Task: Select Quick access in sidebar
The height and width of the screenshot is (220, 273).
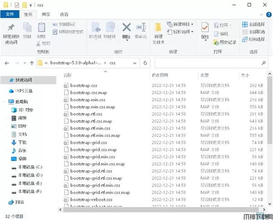Action: click(28, 80)
